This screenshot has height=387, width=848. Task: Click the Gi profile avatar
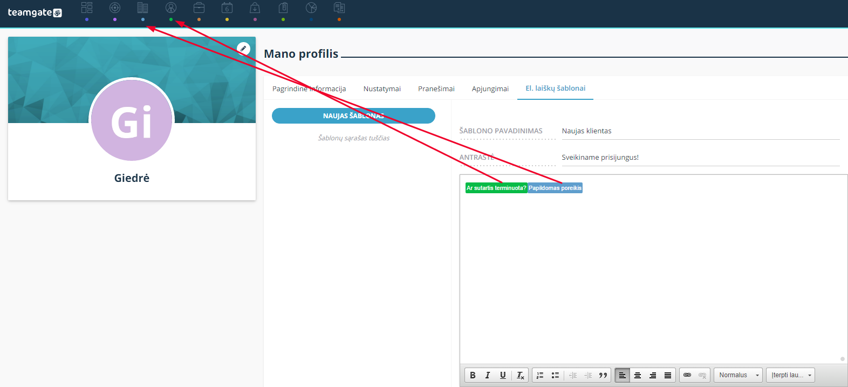click(132, 120)
